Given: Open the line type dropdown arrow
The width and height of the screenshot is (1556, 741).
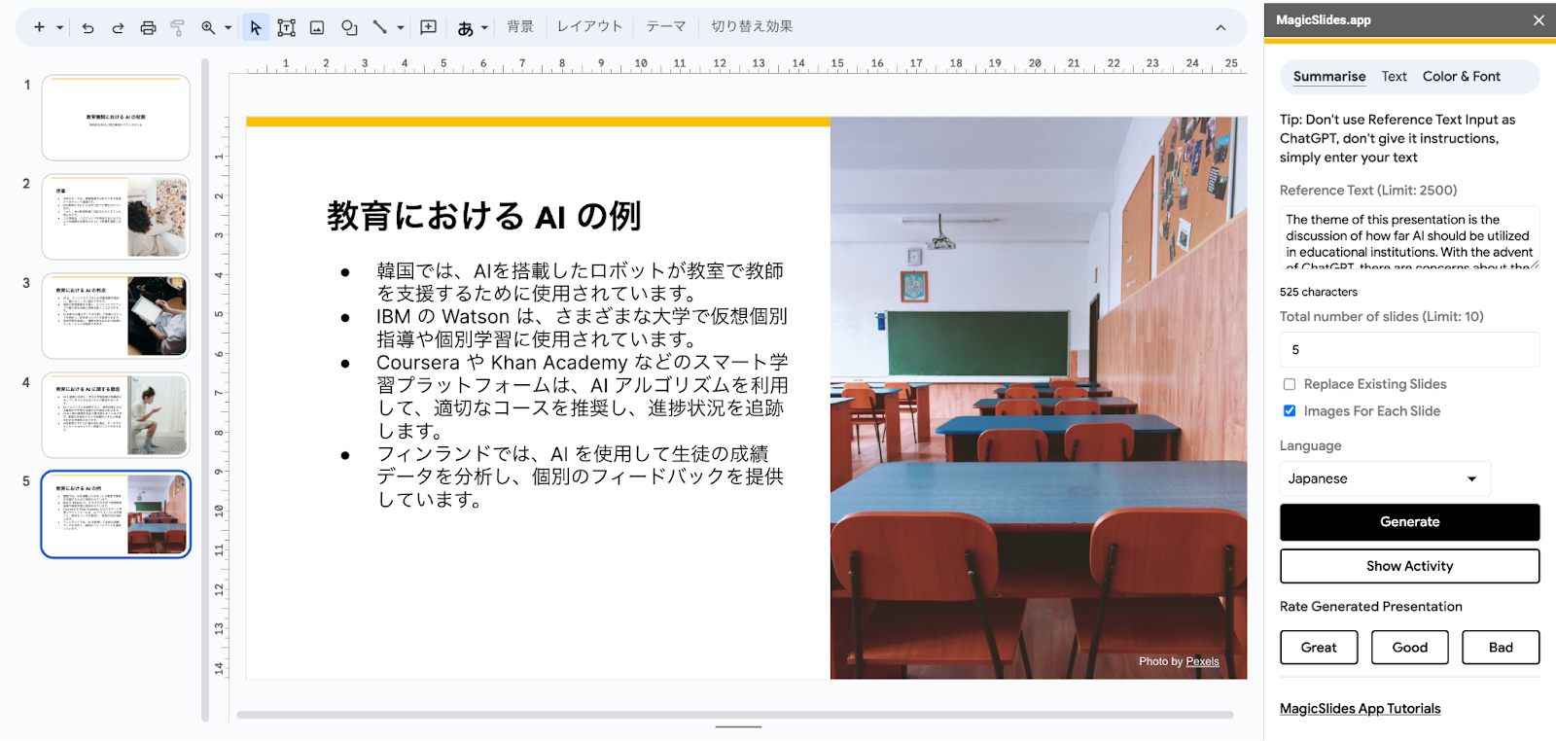Looking at the screenshot, I should click(400, 28).
